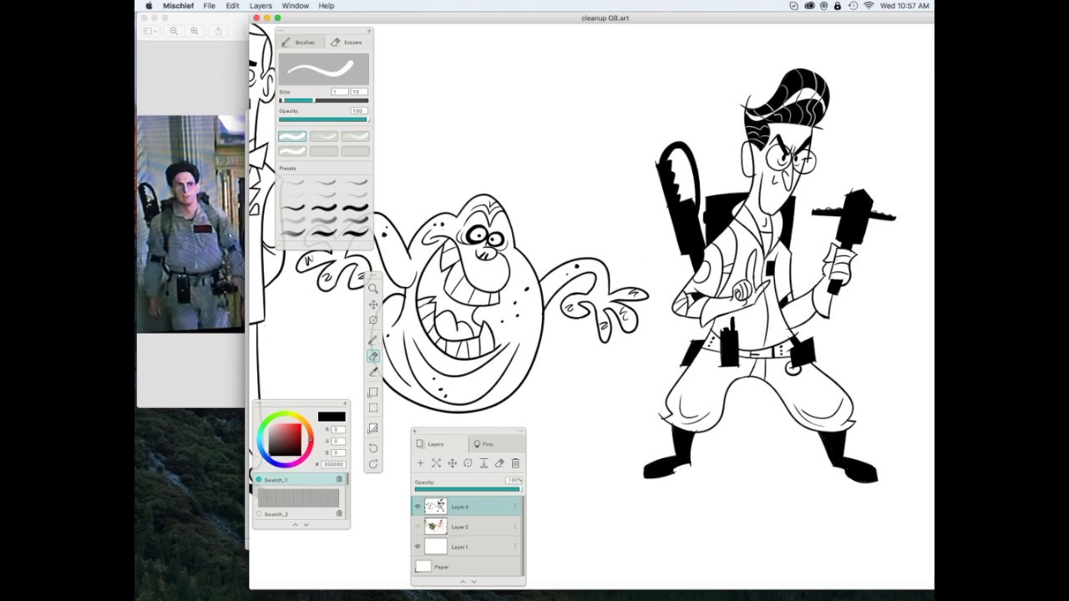
Task: Click the Merge layer down icon
Action: pyautogui.click(x=484, y=463)
